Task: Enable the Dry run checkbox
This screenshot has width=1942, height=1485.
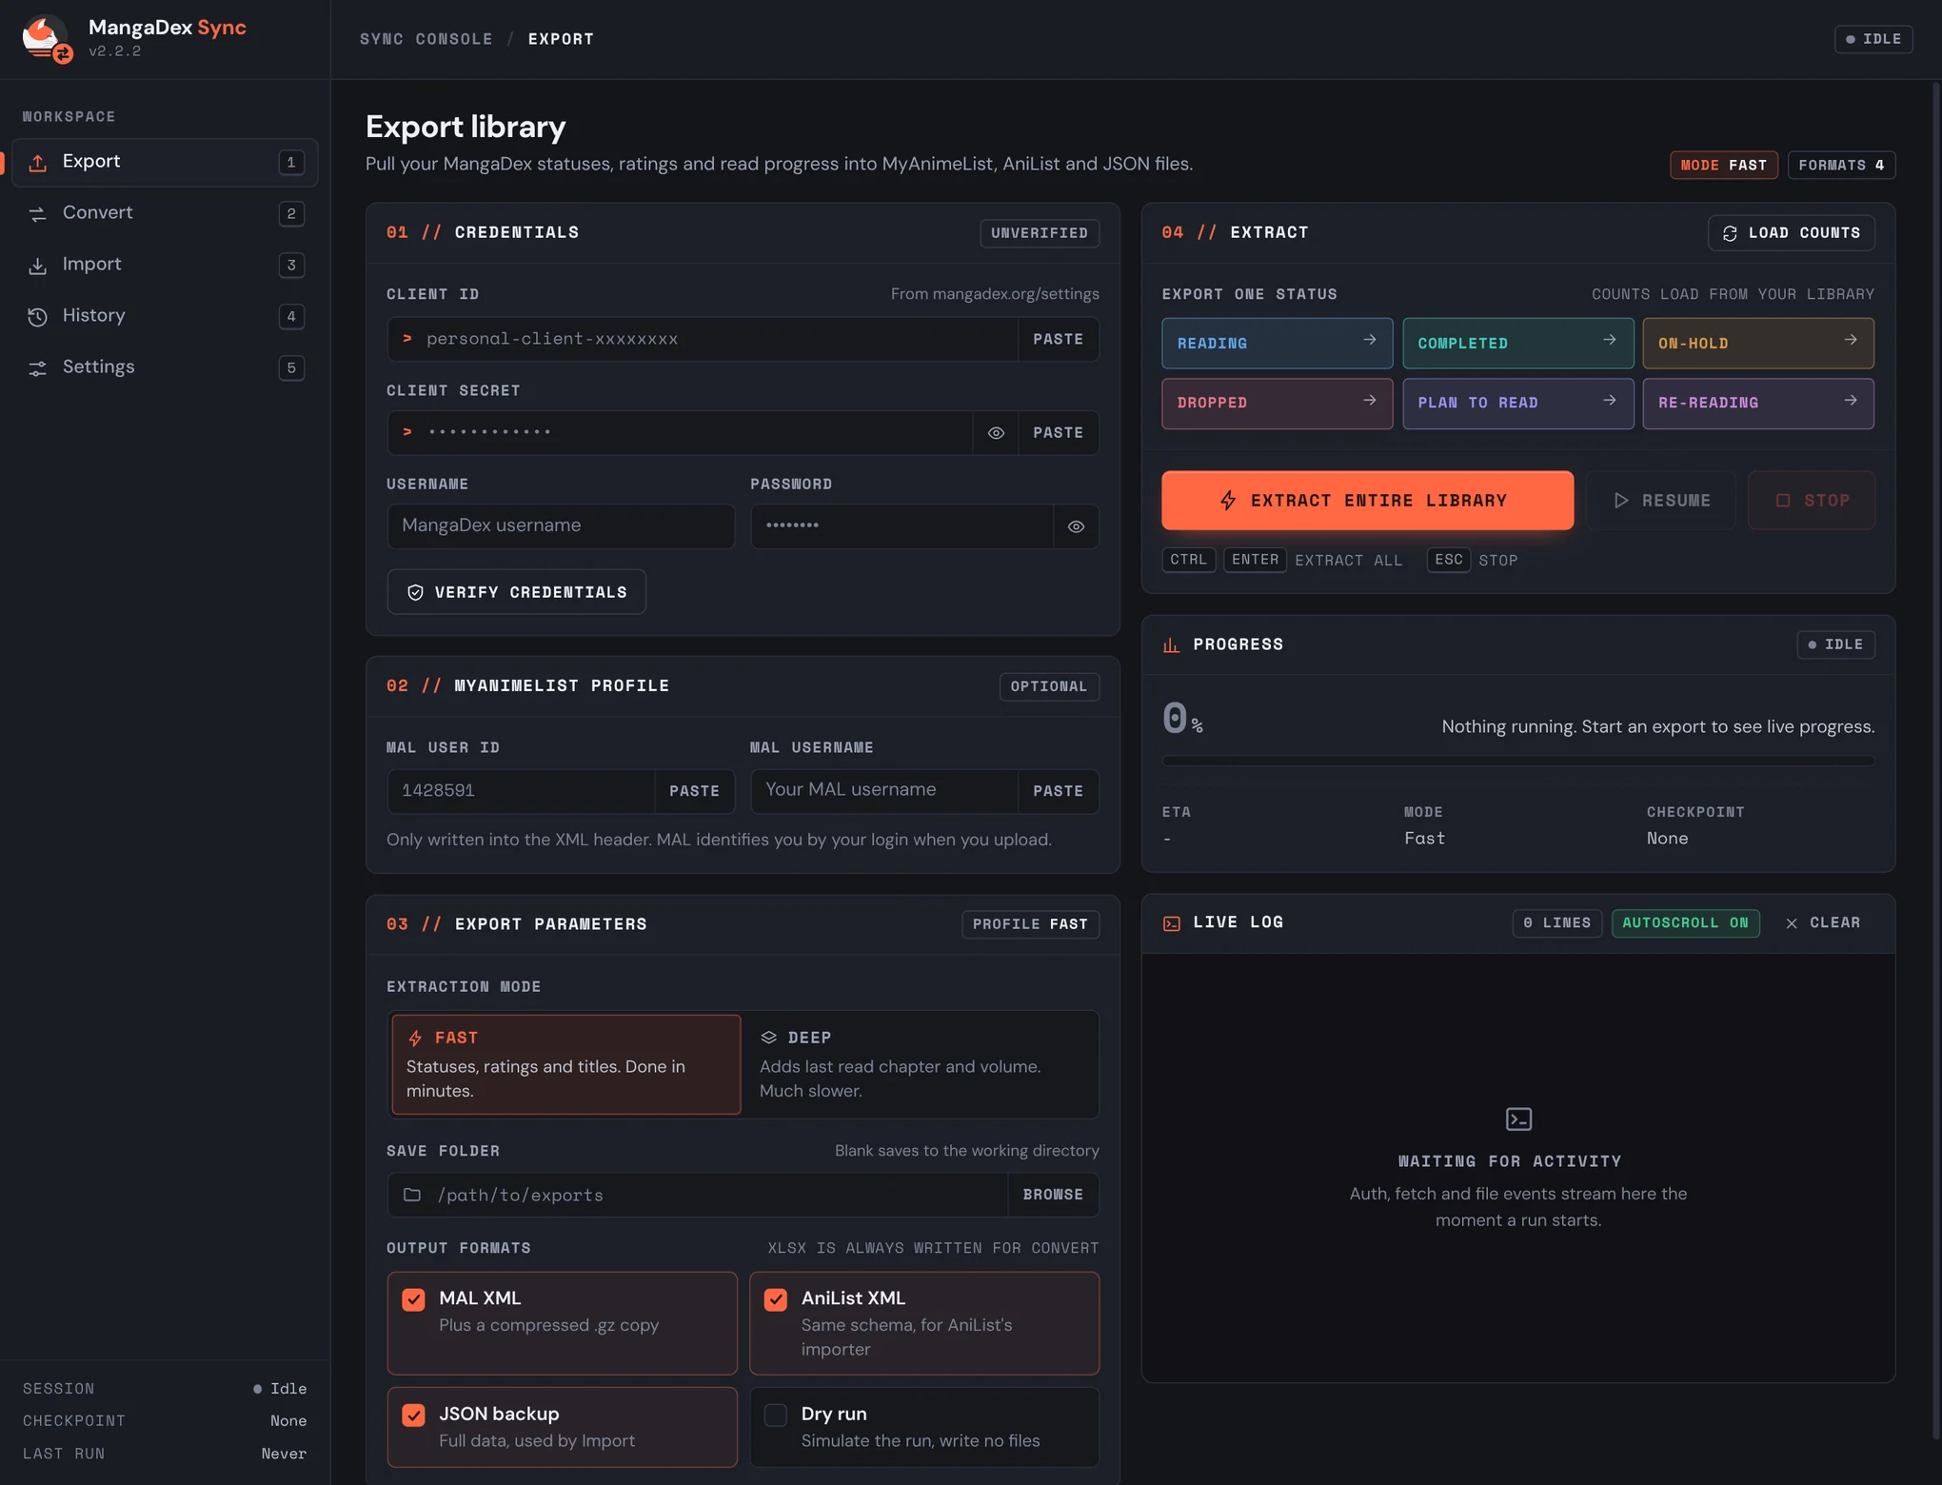Action: pyautogui.click(x=776, y=1416)
